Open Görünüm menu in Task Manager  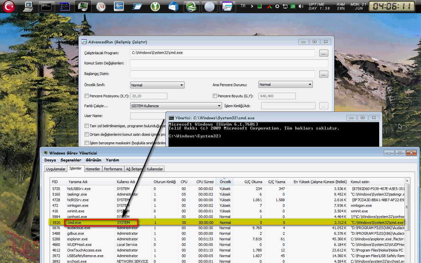[93, 160]
